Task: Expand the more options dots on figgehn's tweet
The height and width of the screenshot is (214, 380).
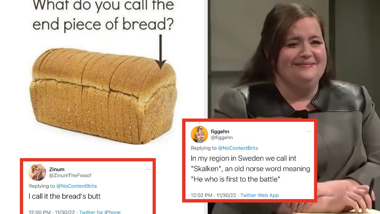Action: tap(309, 131)
